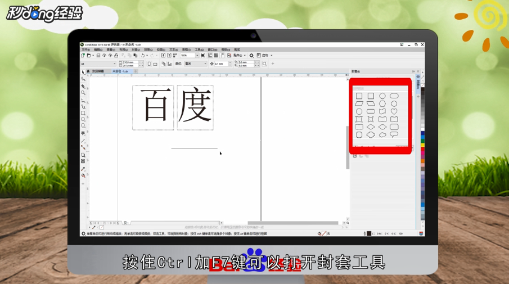
Task: Click the Undo arrow icon
Action: [x=142, y=56]
